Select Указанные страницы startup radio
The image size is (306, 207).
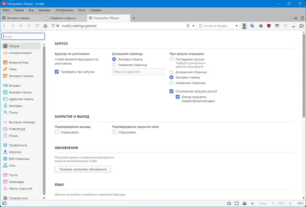click(x=171, y=83)
